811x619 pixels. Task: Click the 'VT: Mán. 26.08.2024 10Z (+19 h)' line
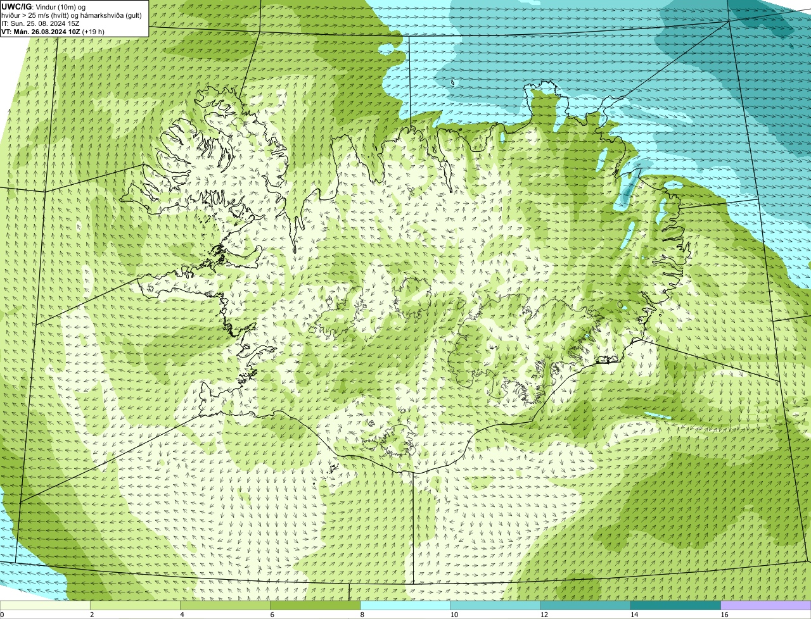53,32
